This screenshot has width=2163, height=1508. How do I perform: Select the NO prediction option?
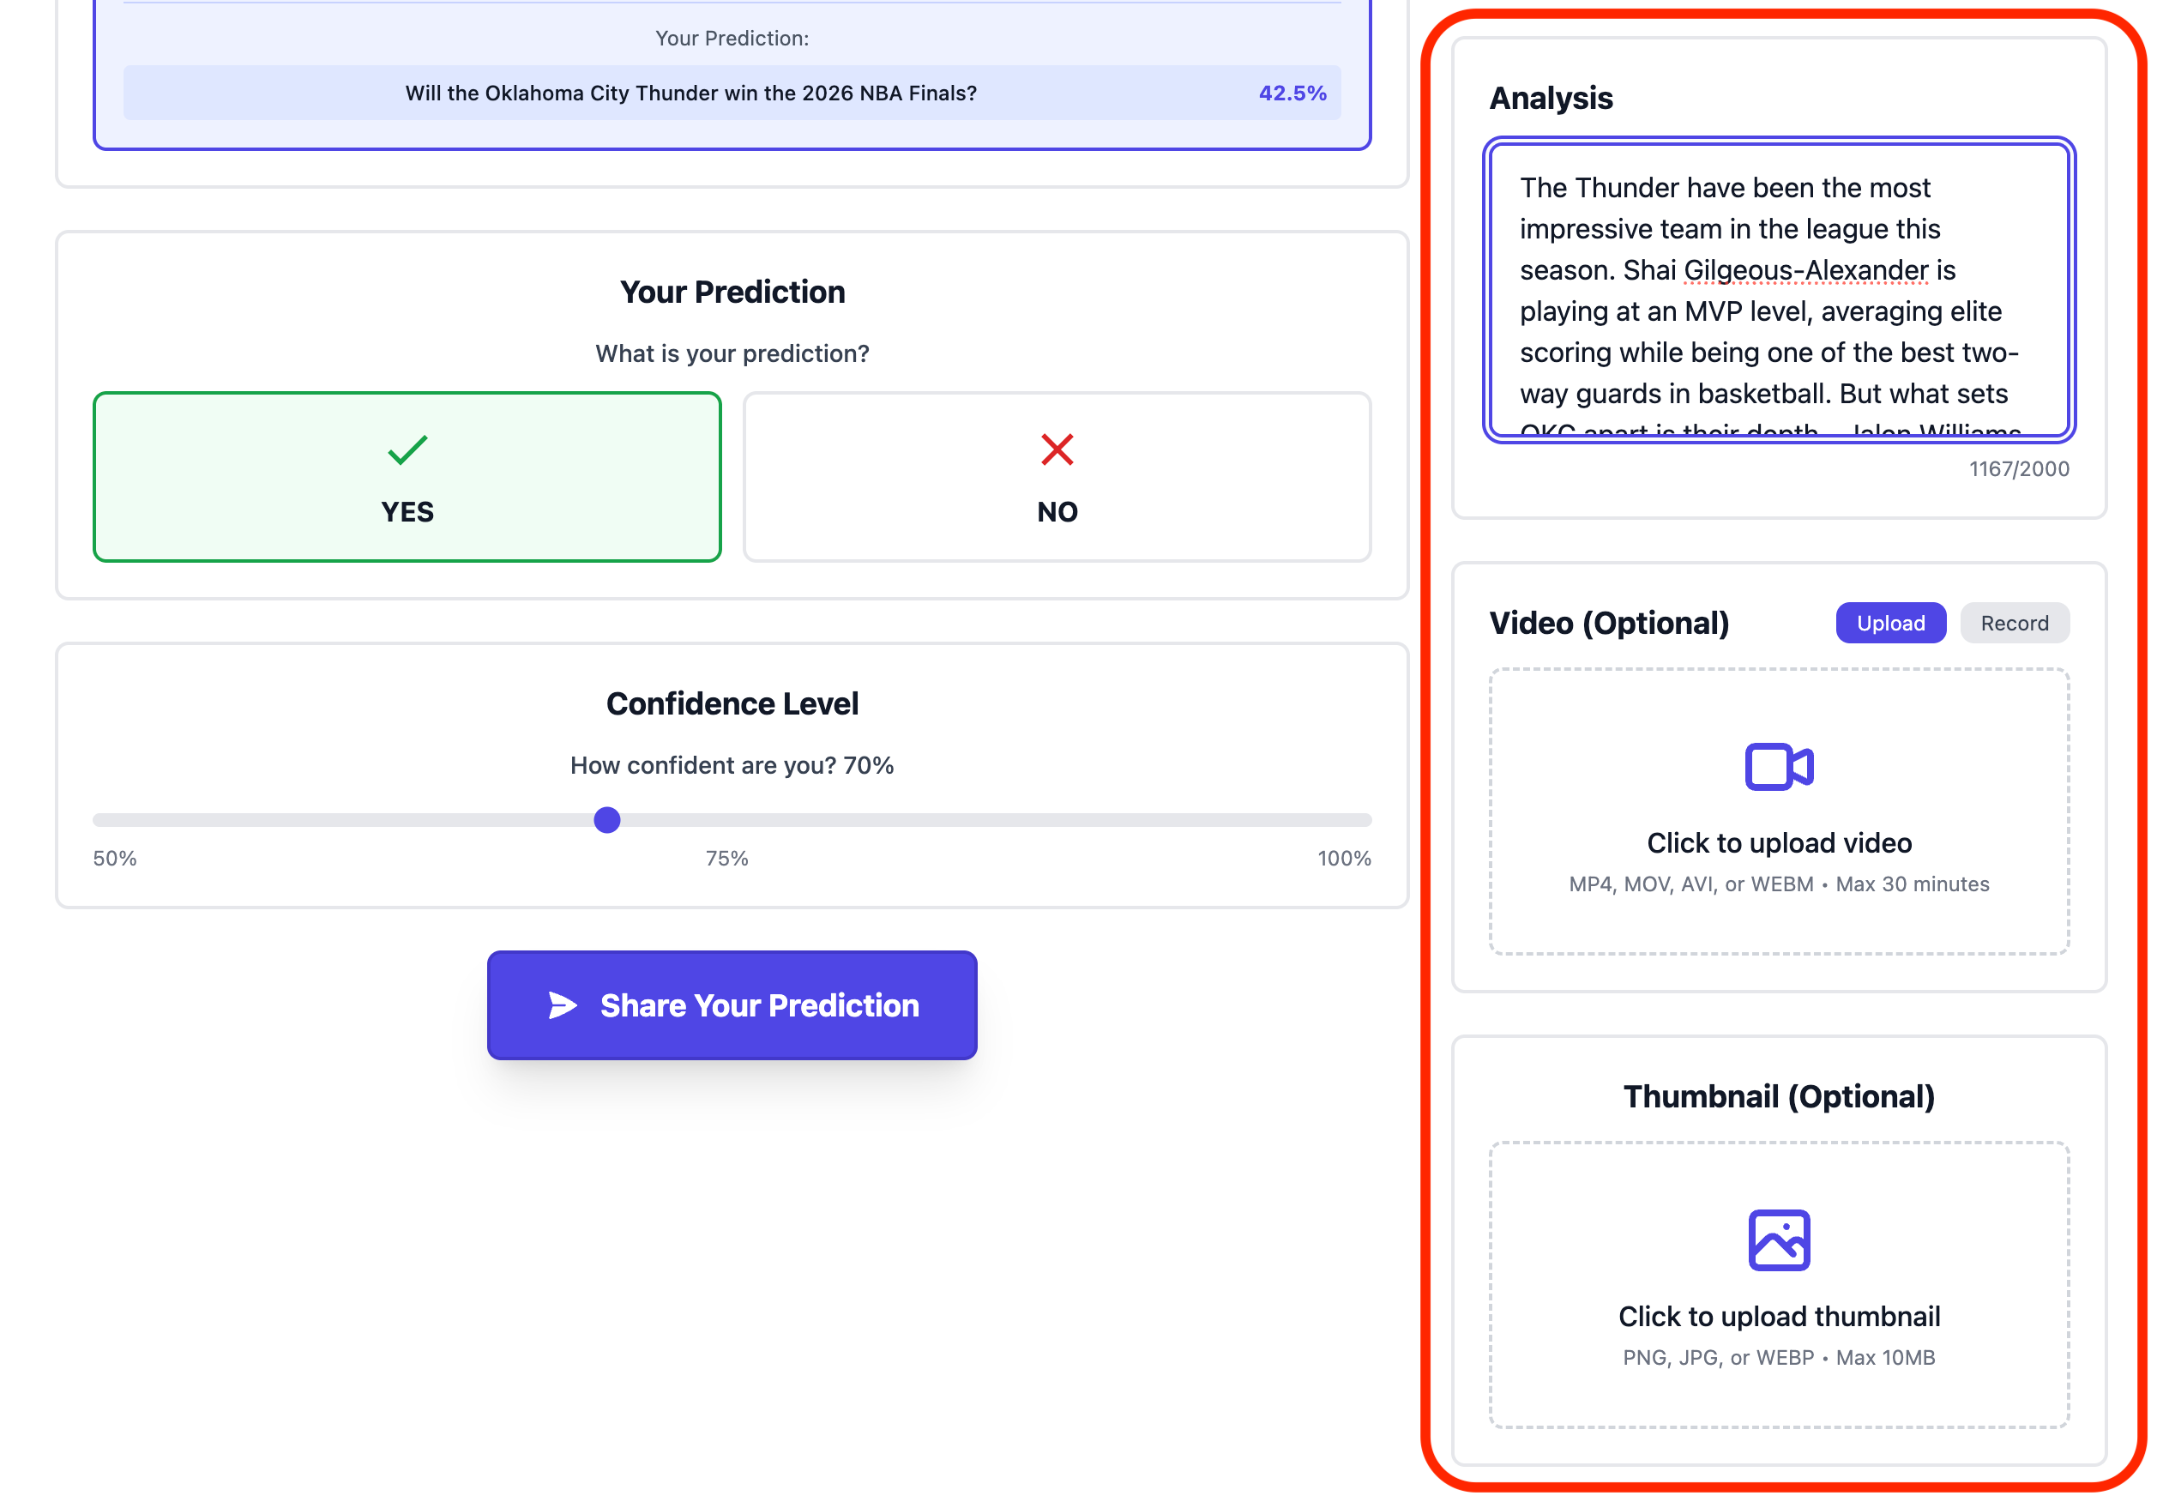pos(1057,476)
